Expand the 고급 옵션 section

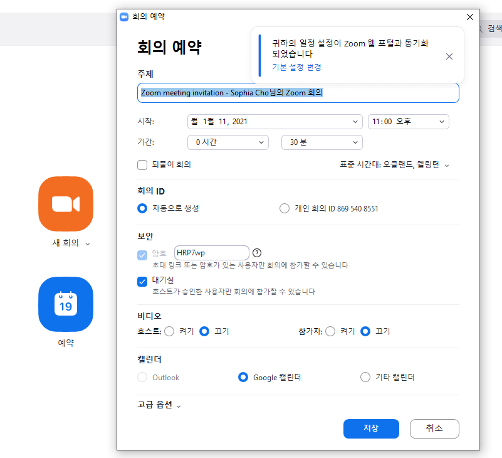pos(159,405)
